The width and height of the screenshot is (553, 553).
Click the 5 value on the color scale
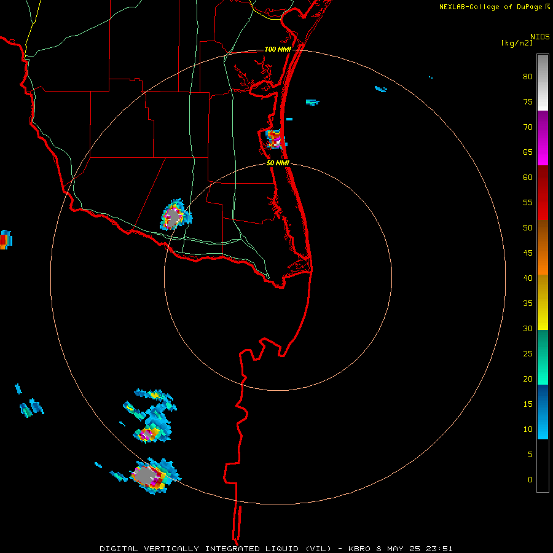(x=530, y=454)
